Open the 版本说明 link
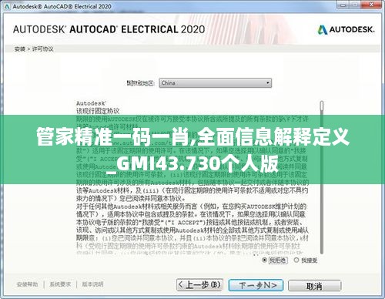 tap(92, 284)
